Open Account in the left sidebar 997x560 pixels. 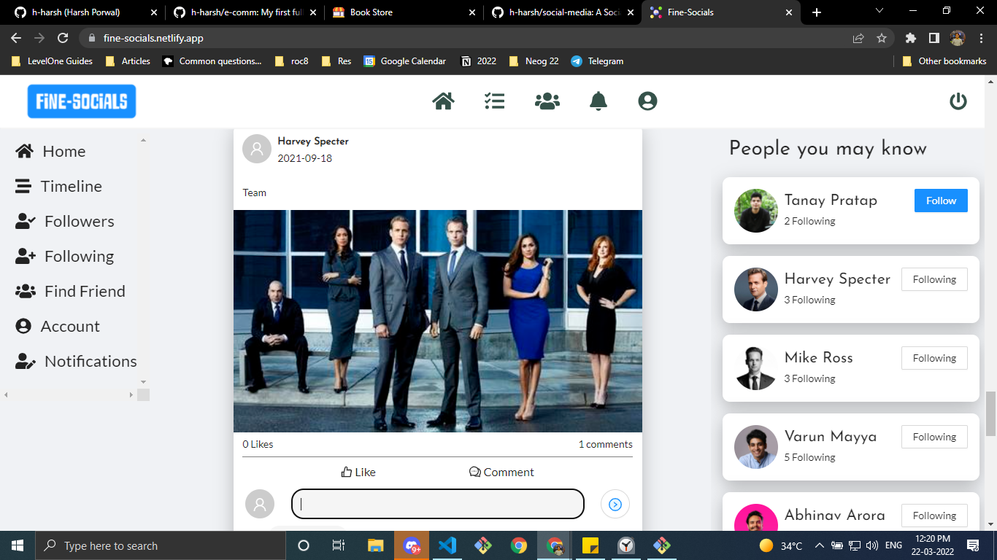pos(58,326)
